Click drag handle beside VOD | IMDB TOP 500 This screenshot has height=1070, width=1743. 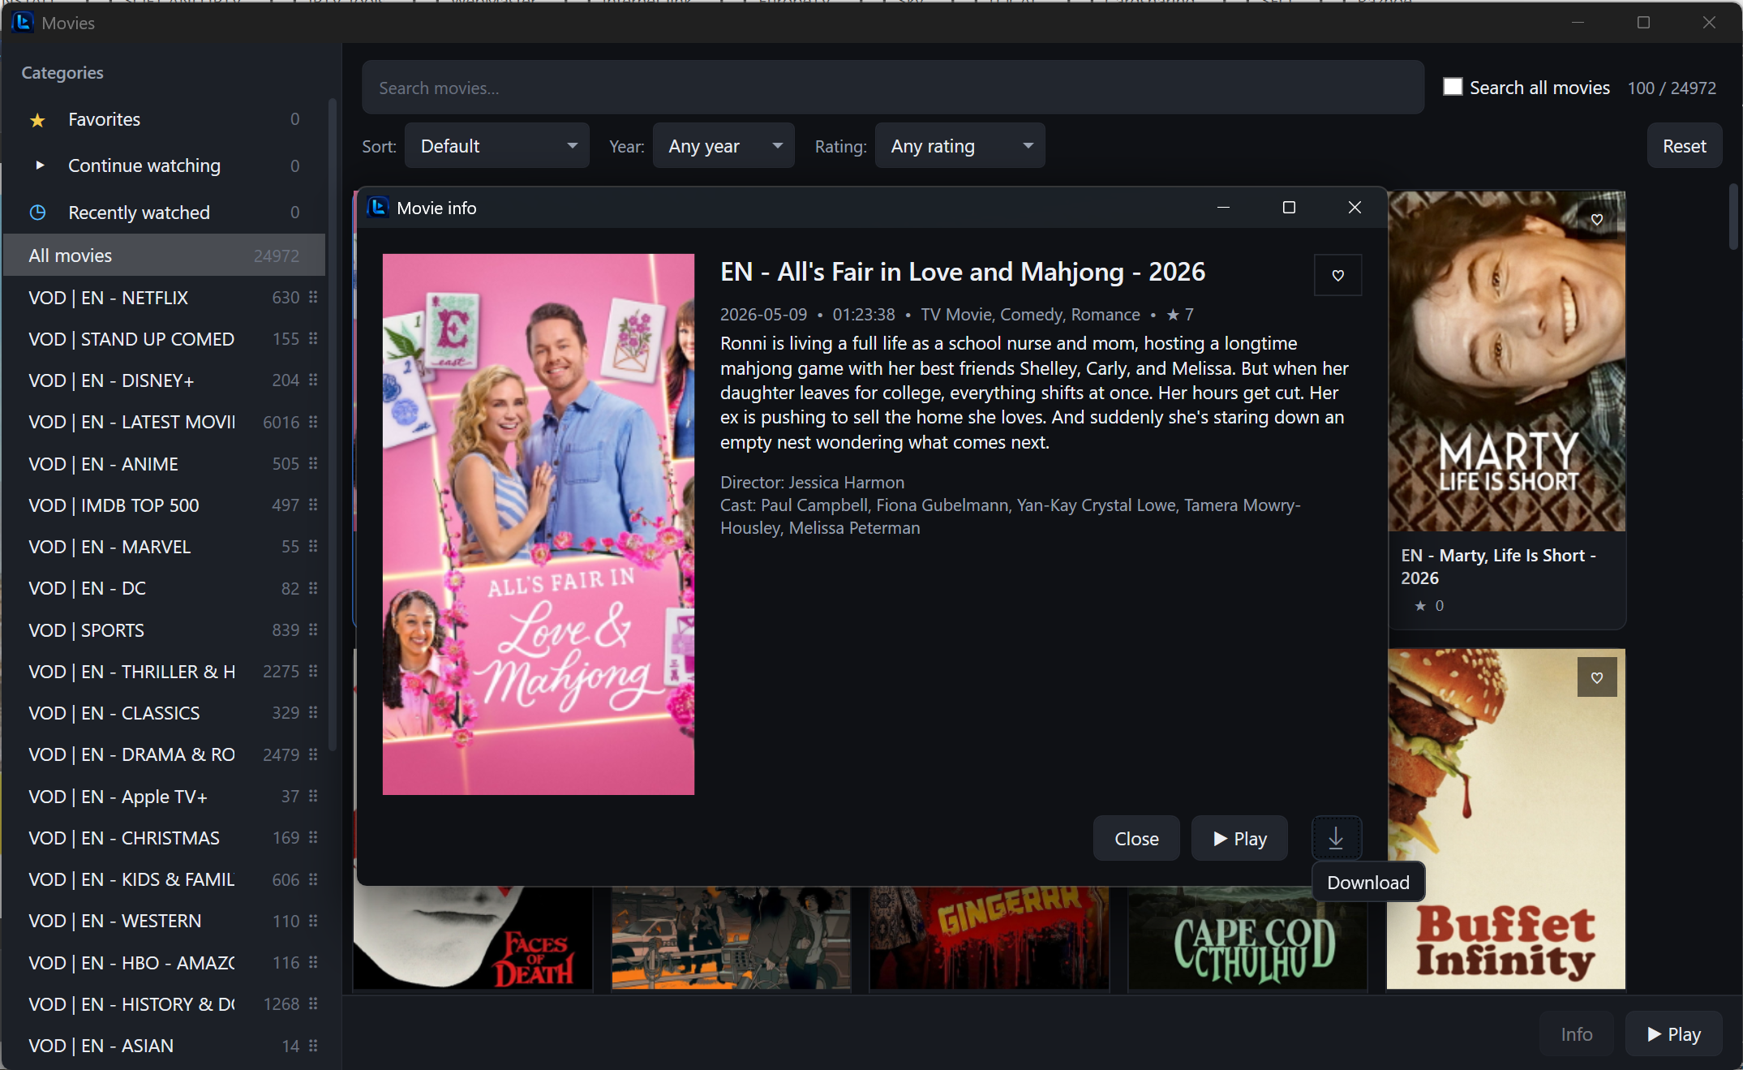313,505
